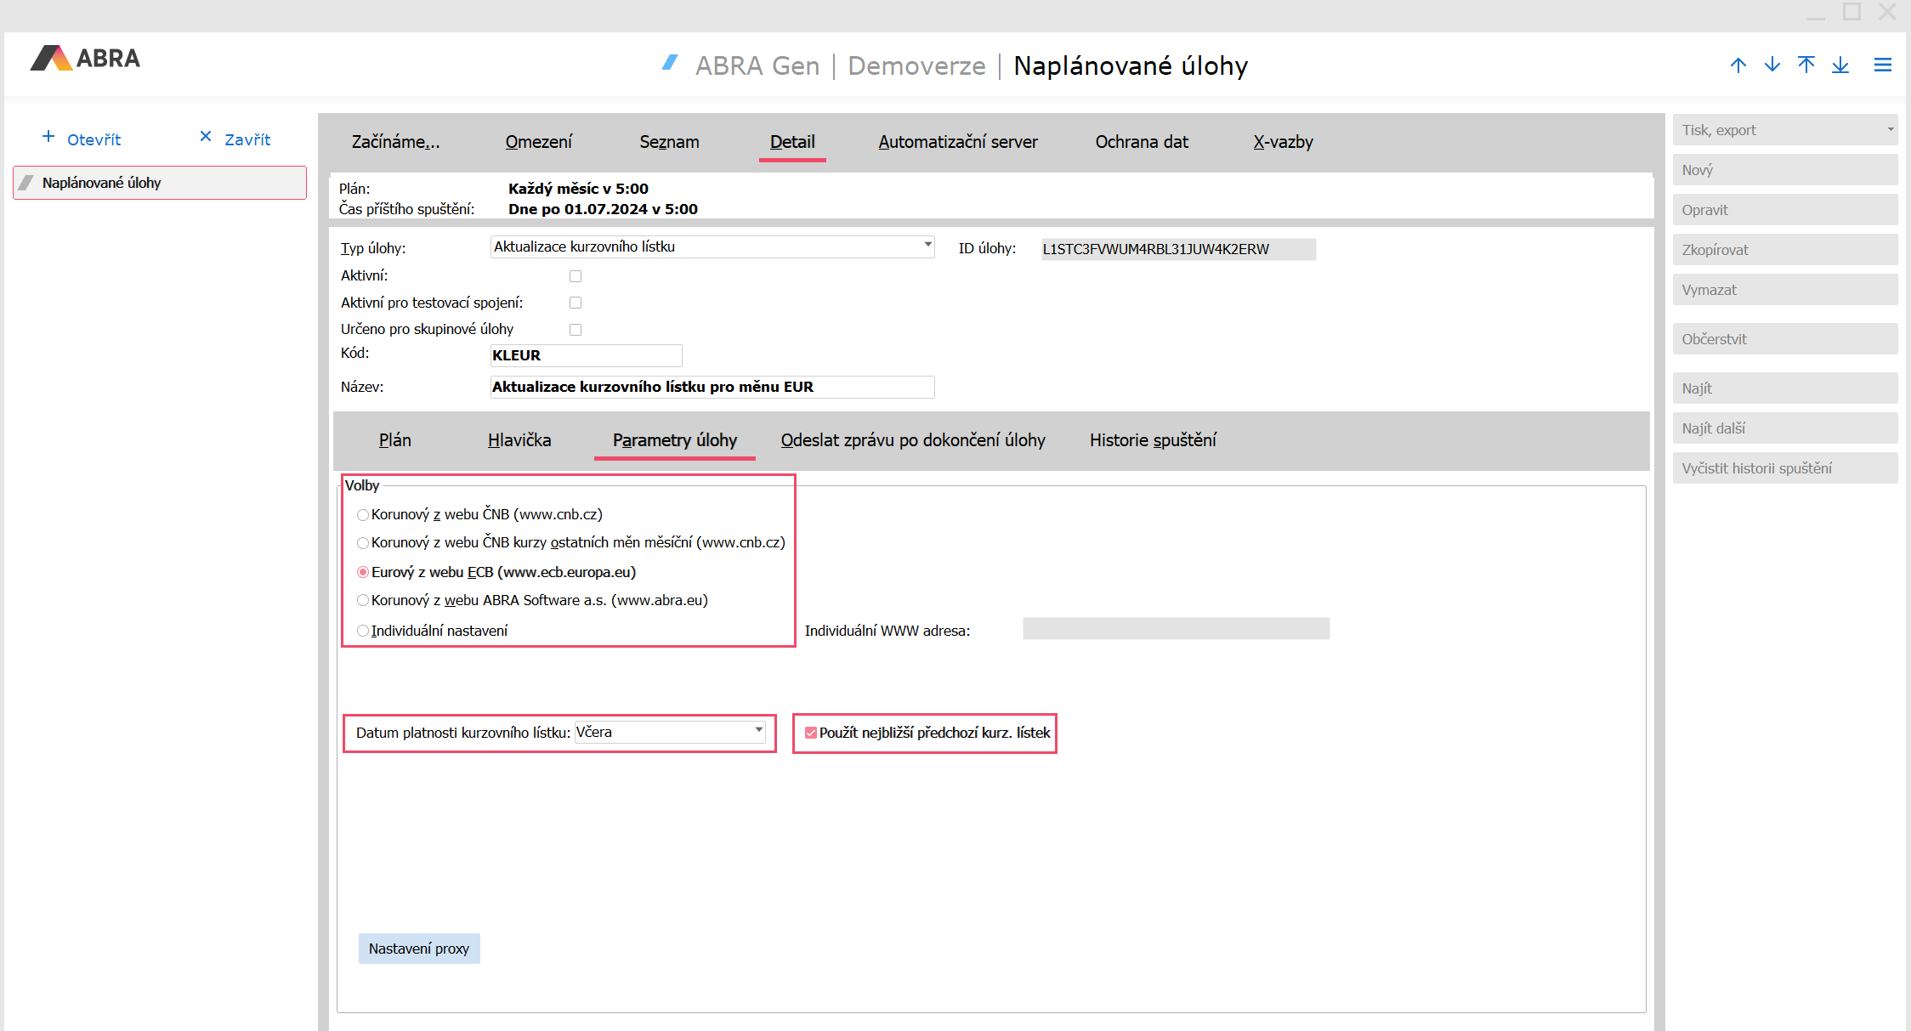Click the ABRA logo
The height and width of the screenshot is (1031, 1911).
tap(85, 59)
